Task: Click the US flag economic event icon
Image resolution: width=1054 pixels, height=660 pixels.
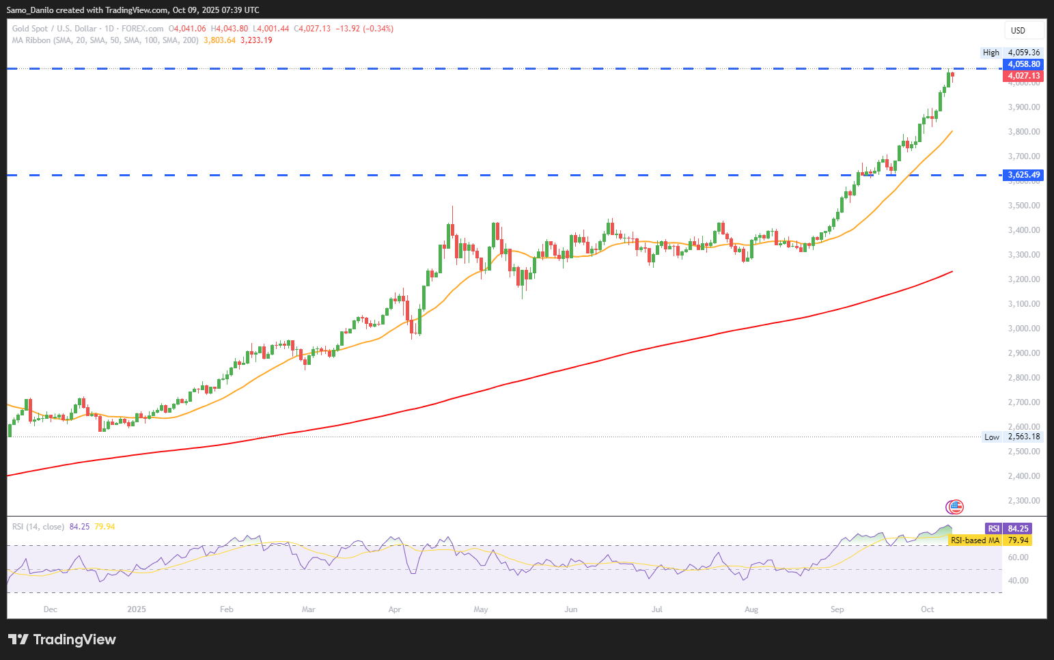Action: point(954,506)
